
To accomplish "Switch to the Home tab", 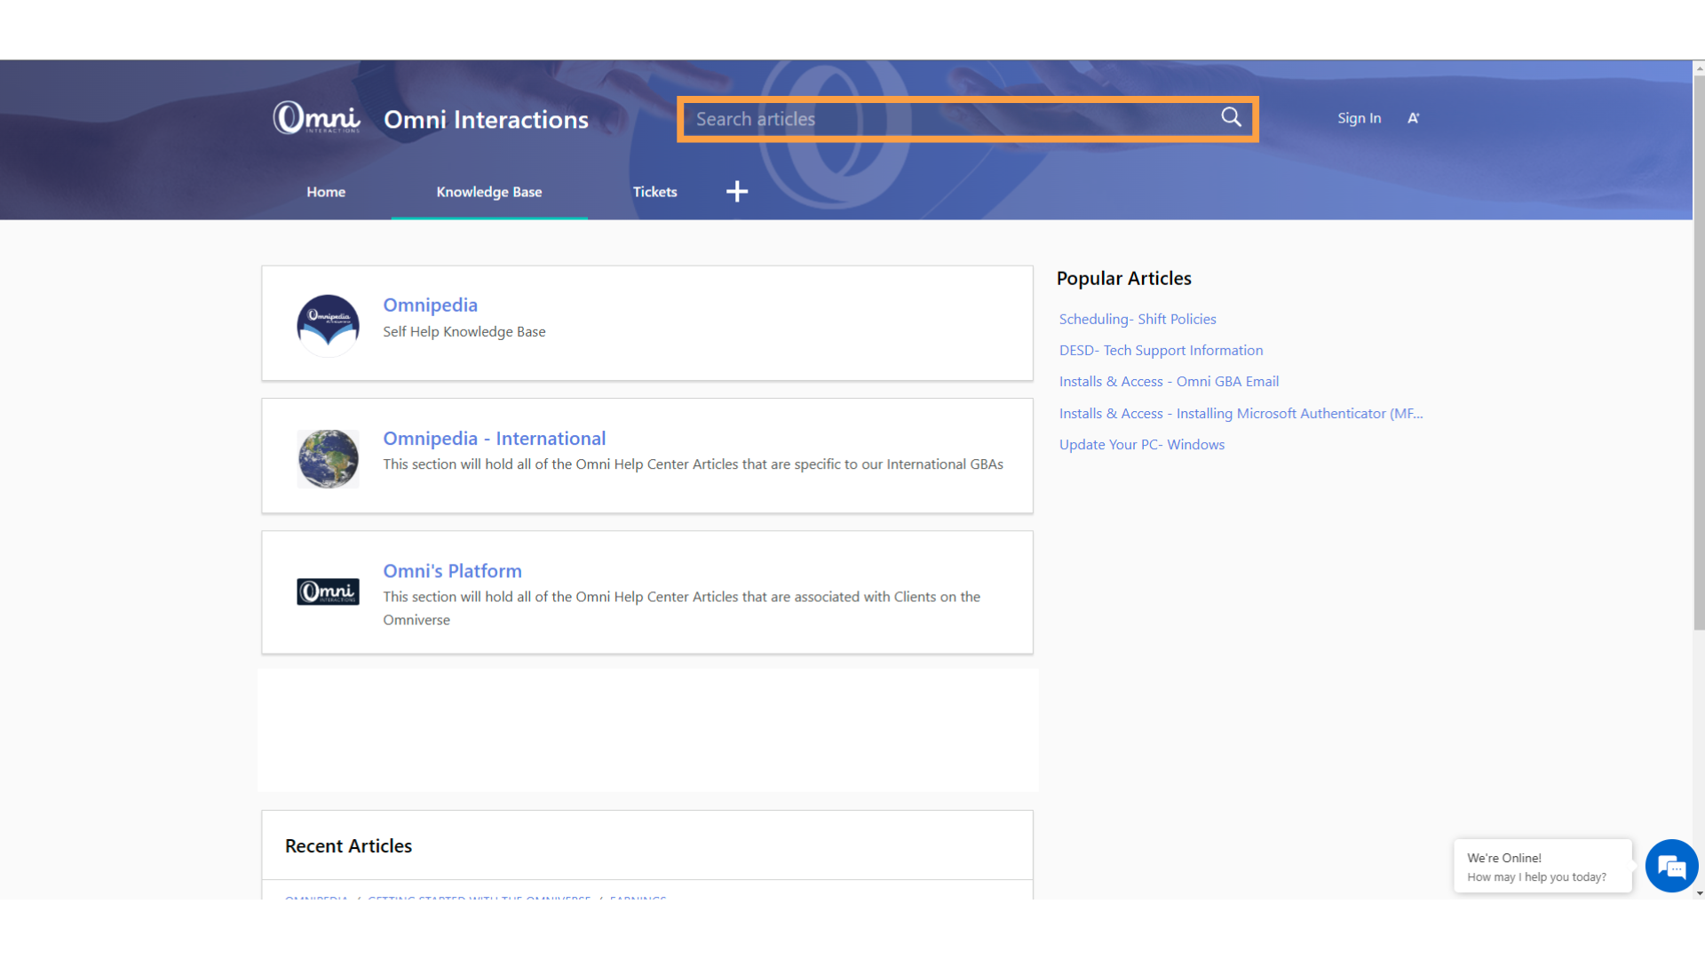I will (x=326, y=192).
